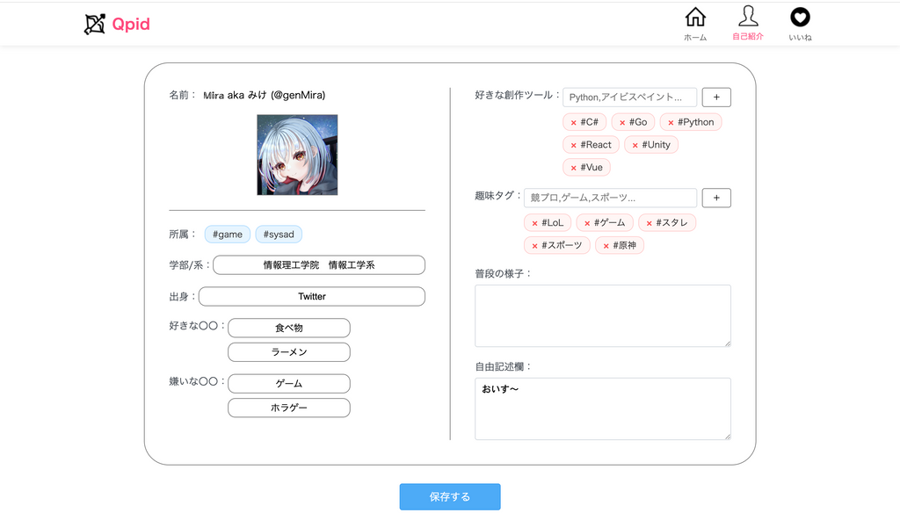Add a new hobby tag
The height and width of the screenshot is (513, 900).
716,198
